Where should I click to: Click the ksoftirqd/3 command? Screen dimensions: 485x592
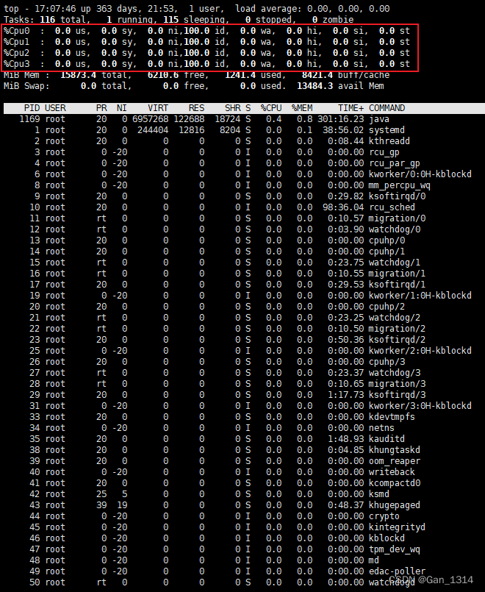pos(397,395)
